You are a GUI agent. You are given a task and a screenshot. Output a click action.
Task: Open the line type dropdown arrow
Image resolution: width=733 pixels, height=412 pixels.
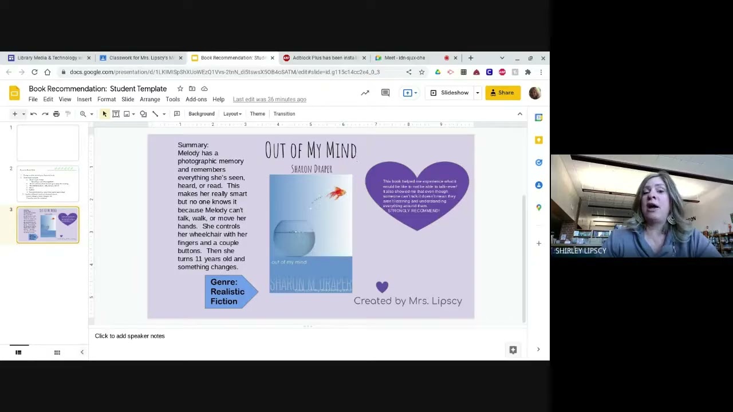tap(164, 114)
